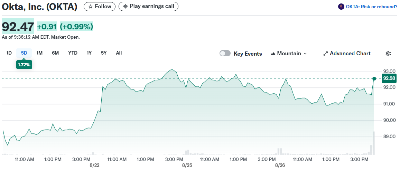Click the As of 9:36:12 AM EDT timestamp
The image size is (400, 170).
41,37
